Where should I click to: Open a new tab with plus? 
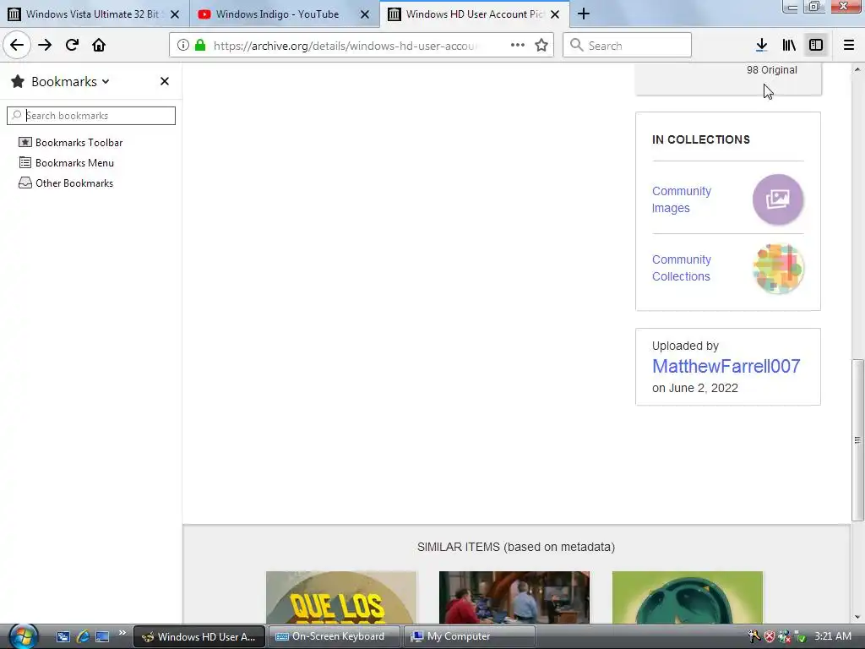[x=584, y=14]
